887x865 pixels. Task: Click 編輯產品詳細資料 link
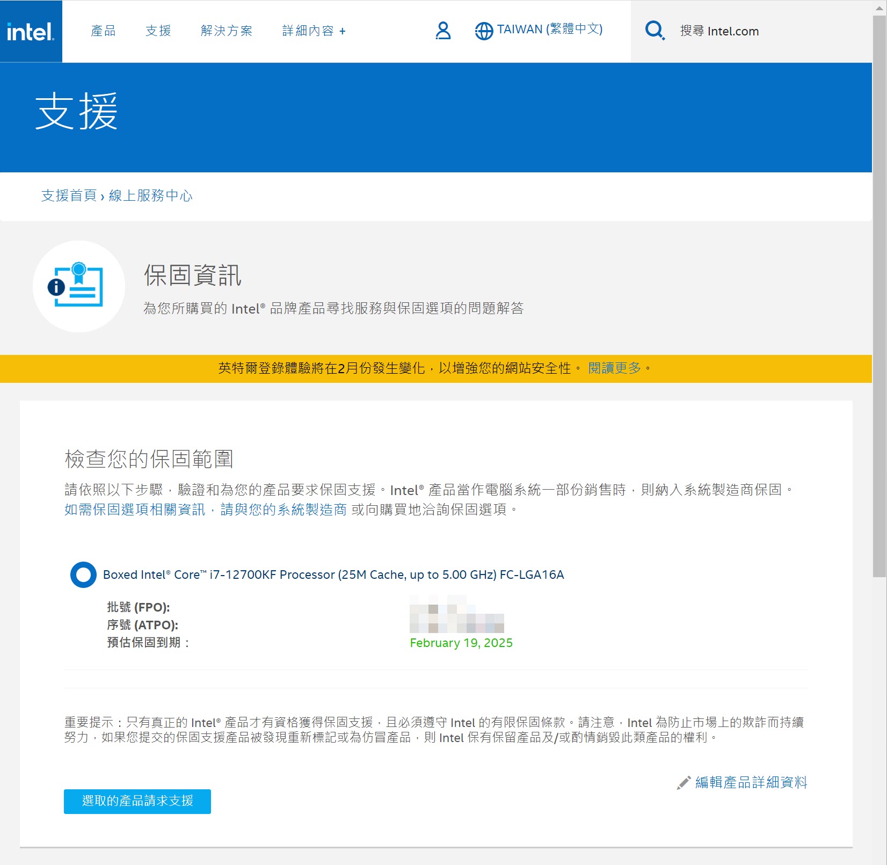click(x=751, y=783)
